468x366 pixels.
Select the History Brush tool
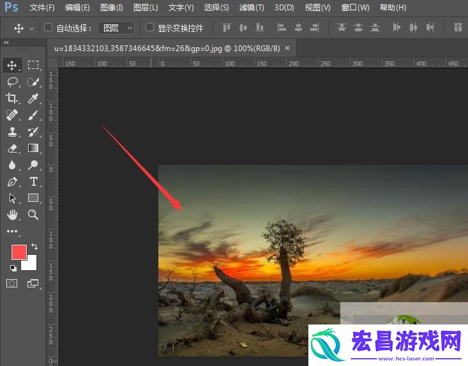tap(33, 132)
